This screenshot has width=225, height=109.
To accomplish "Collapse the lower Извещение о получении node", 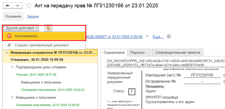I will tap(12, 97).
